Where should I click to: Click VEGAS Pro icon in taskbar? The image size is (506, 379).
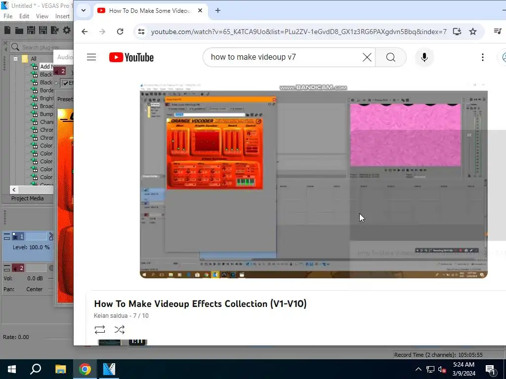[x=109, y=369]
